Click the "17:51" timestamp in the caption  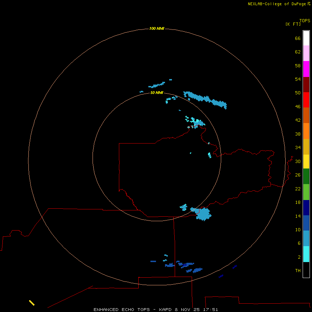pos(210,310)
